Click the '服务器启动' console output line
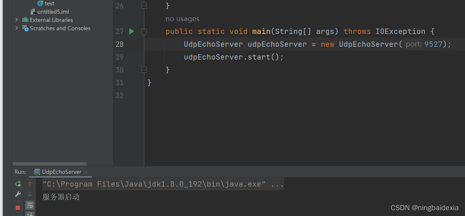465x216 pixels. click(x=61, y=197)
